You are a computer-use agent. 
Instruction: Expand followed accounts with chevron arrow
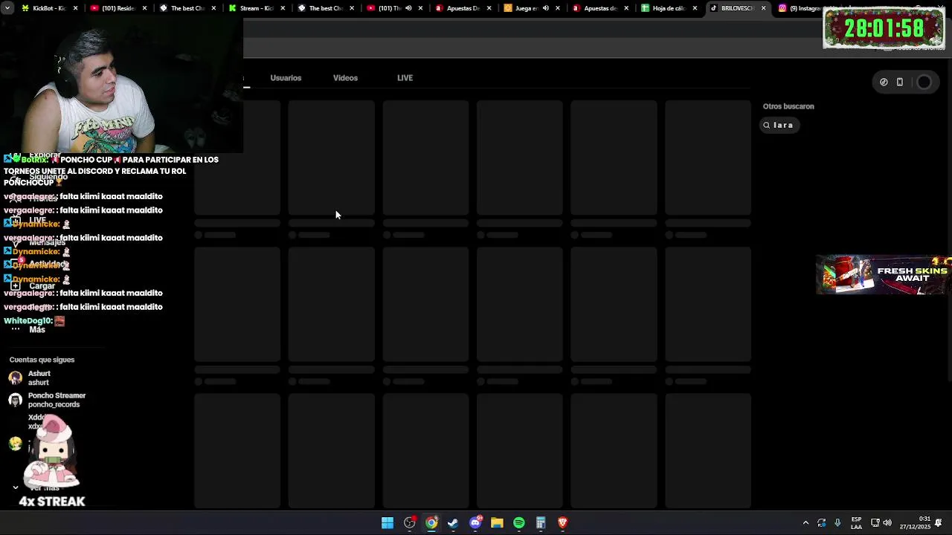coord(15,487)
